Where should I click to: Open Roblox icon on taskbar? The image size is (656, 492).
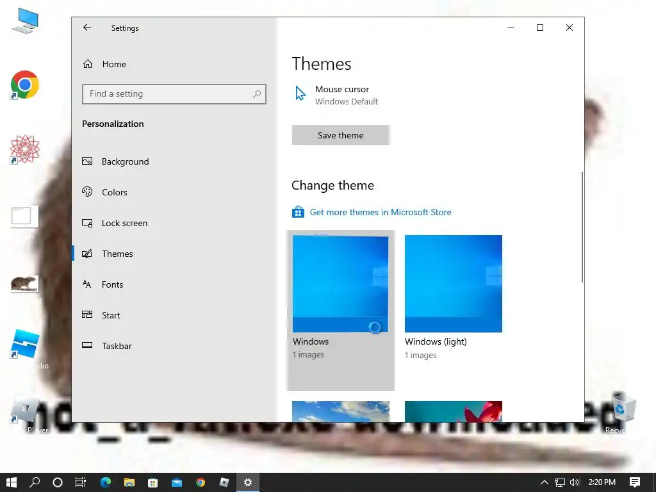224,482
